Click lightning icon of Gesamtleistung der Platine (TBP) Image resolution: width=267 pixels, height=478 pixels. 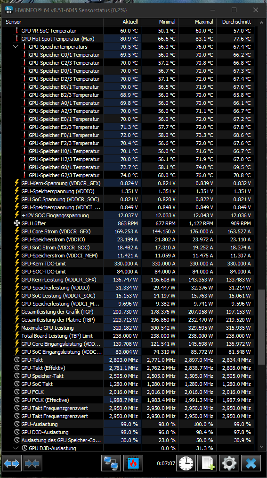click(17, 320)
